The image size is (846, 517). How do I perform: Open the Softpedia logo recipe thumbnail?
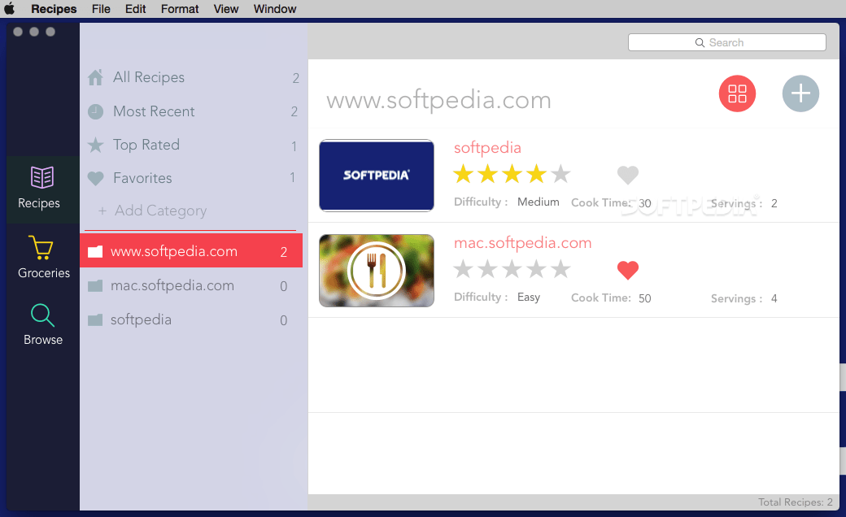[377, 176]
